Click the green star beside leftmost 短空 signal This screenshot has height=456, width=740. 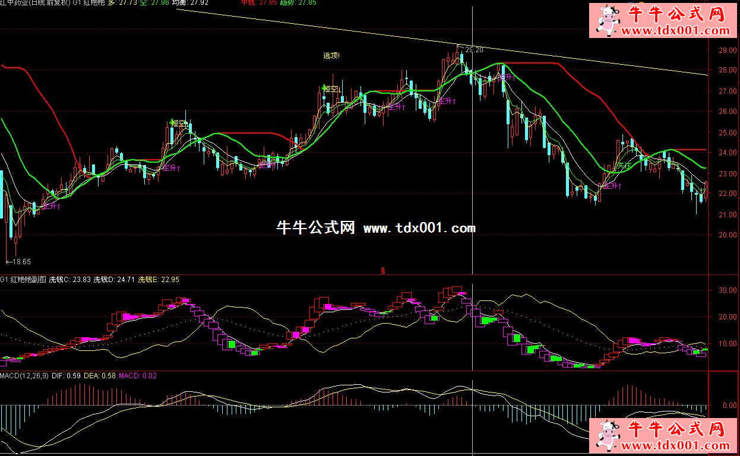[172, 122]
